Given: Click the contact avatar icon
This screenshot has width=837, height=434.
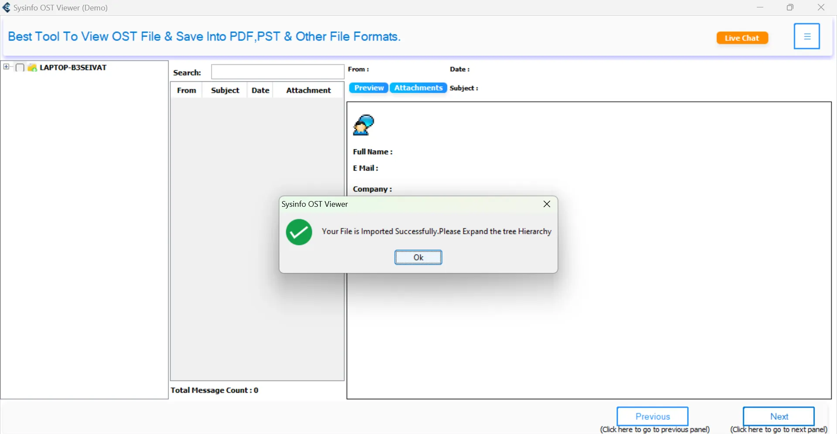Looking at the screenshot, I should tap(364, 125).
